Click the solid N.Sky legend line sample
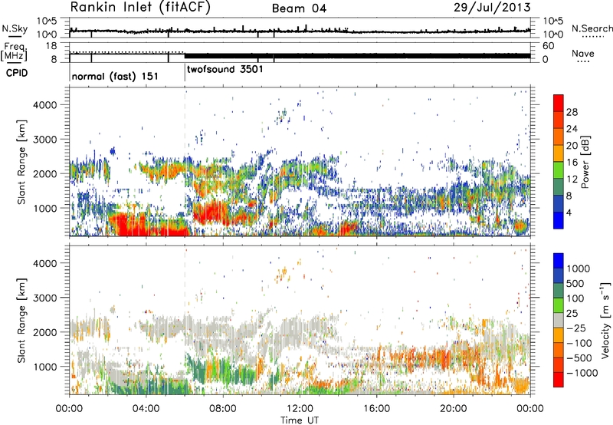 15,37
